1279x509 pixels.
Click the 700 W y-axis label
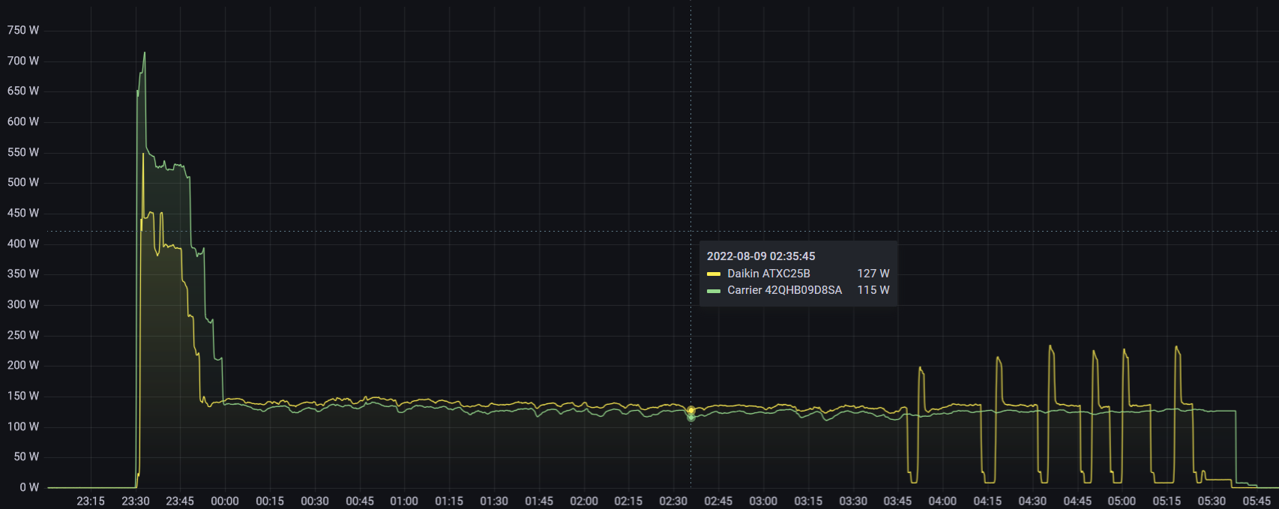[x=23, y=61]
